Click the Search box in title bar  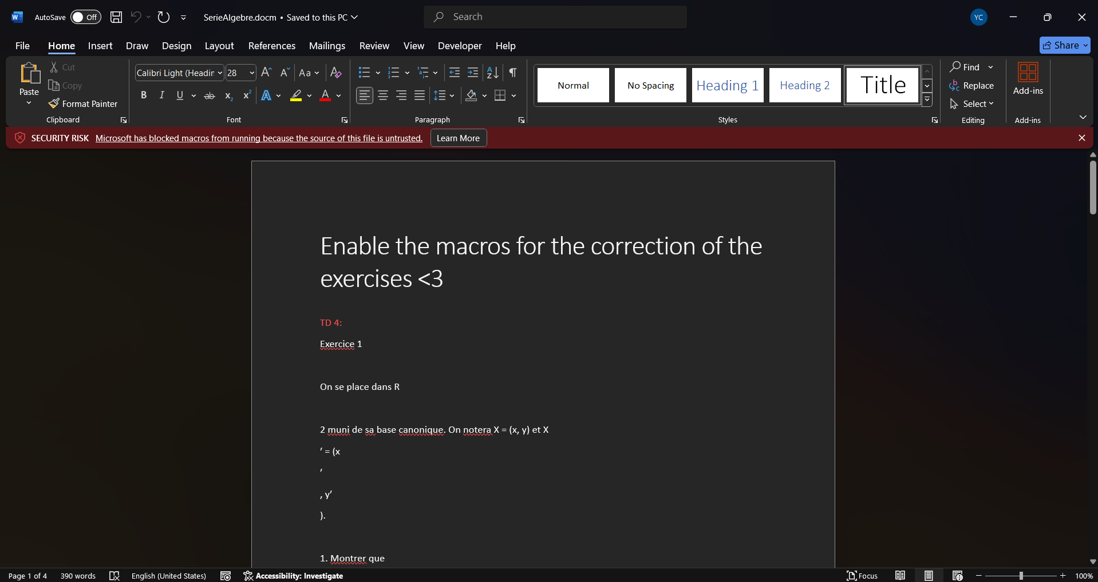(x=555, y=17)
